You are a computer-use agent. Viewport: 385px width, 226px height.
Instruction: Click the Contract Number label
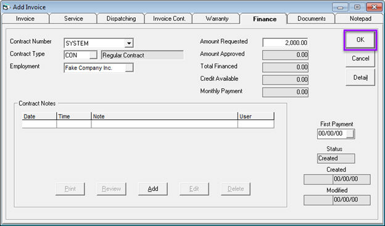[x=31, y=41]
